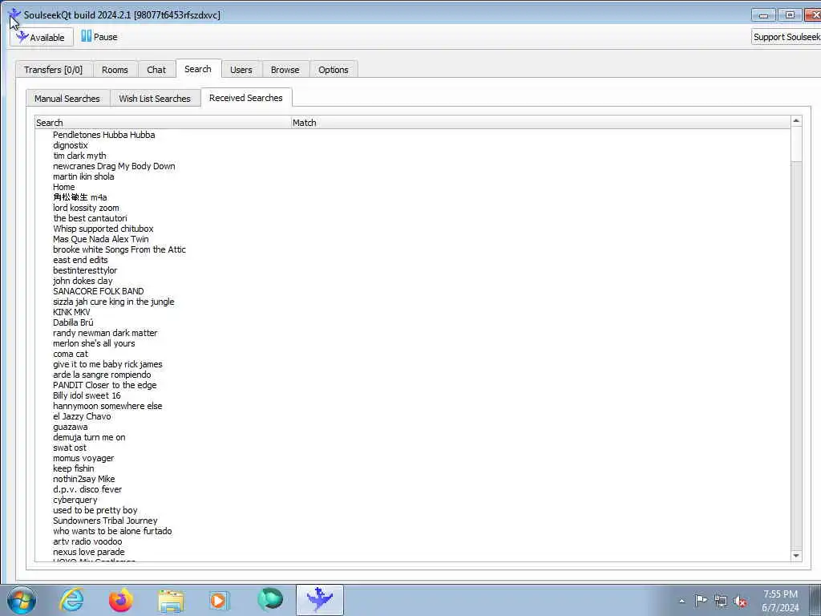The height and width of the screenshot is (616, 821).
Task: Open the Manual Searches sub-tab
Action: (67, 99)
